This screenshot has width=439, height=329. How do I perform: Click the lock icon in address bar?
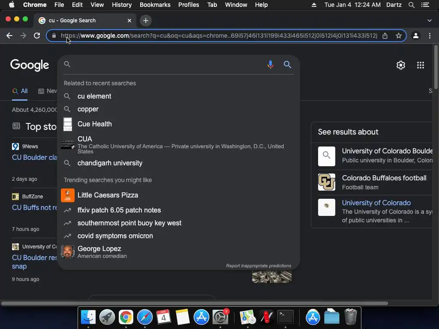point(54,36)
